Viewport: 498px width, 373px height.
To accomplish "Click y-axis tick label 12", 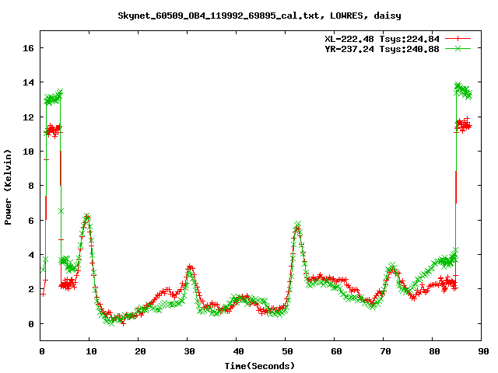I will (x=28, y=117).
